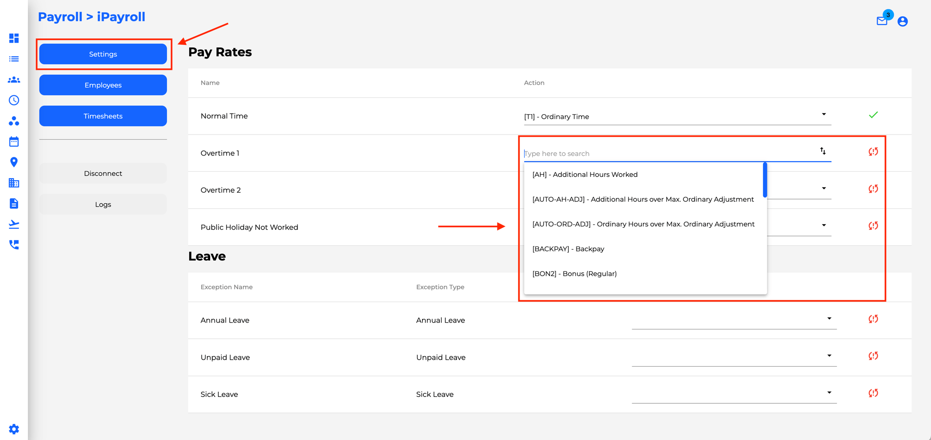Select the list view icon in sidebar

tap(14, 58)
